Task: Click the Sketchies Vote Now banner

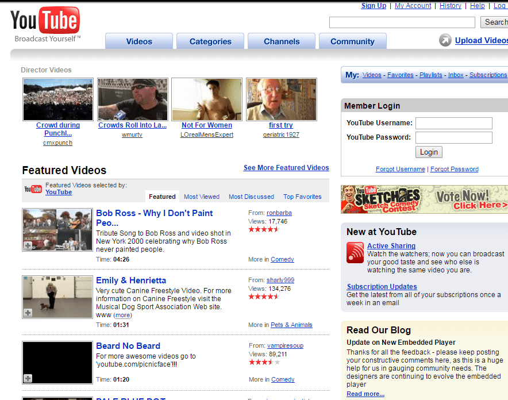Action: [425, 199]
